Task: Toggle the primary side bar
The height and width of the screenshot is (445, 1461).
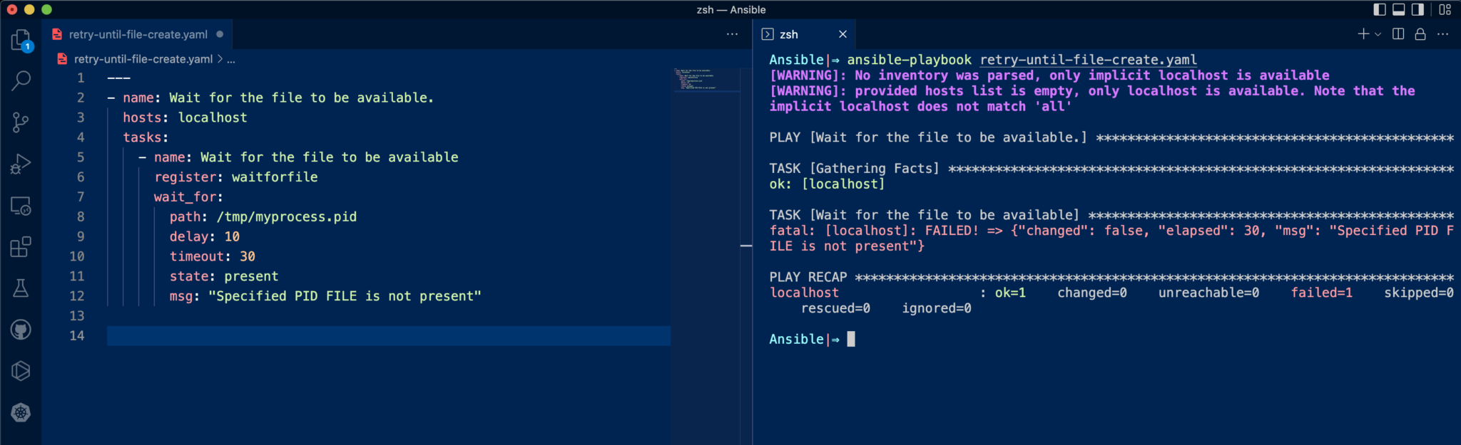Action: click(1380, 9)
